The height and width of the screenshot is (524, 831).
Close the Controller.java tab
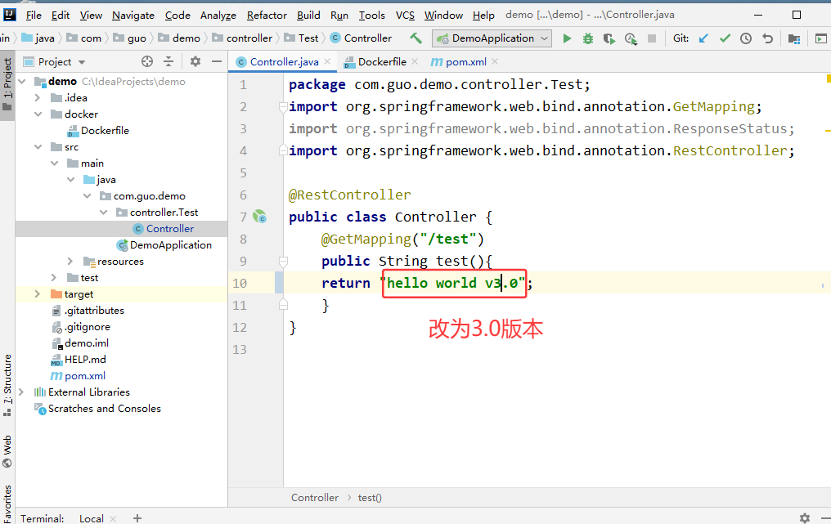[327, 61]
